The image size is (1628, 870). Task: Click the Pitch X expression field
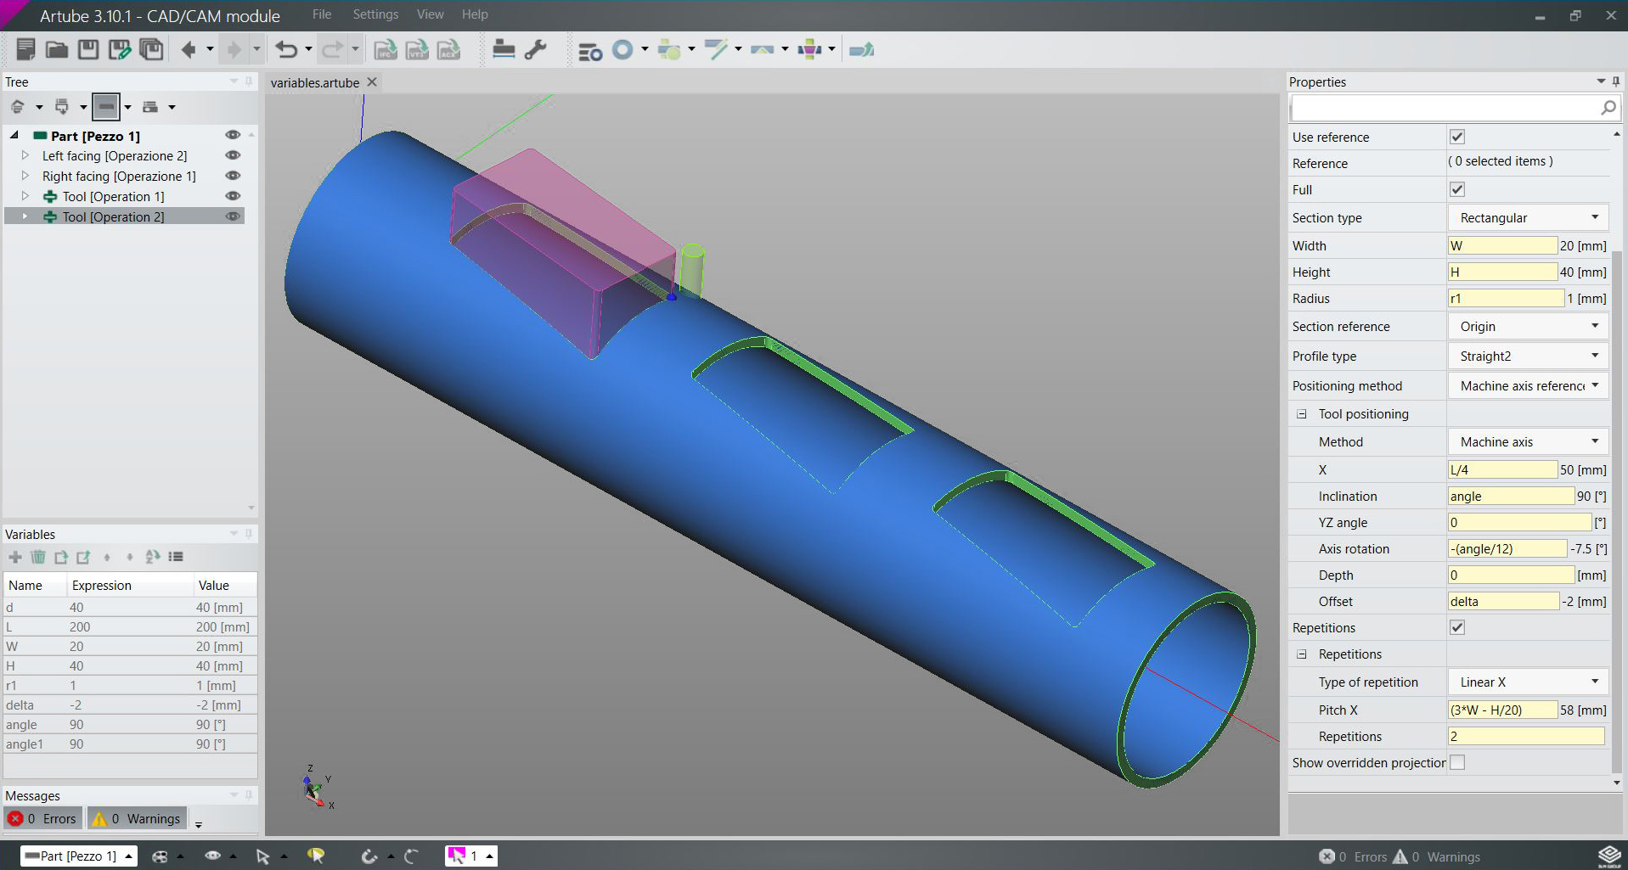click(x=1501, y=710)
